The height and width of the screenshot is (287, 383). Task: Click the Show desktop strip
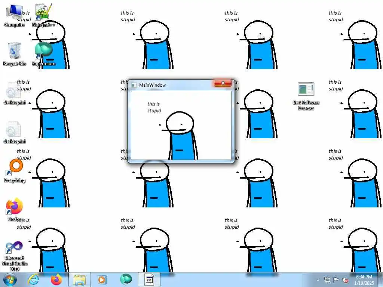(x=381, y=280)
